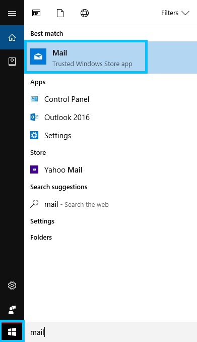This screenshot has width=197, height=342.
Task: Select the Apps filter icon
Action: tap(36, 13)
